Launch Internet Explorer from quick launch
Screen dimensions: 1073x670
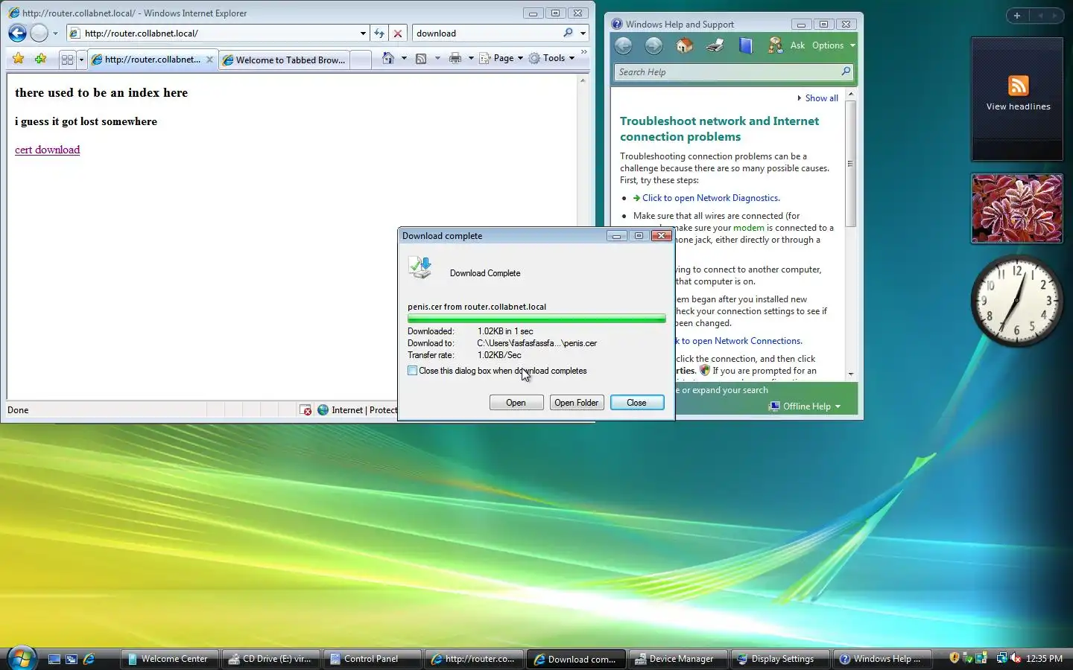pos(89,659)
